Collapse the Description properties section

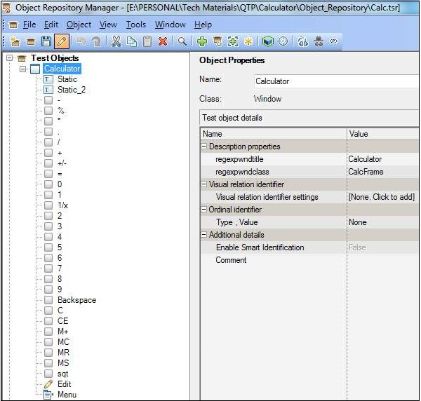pos(204,147)
